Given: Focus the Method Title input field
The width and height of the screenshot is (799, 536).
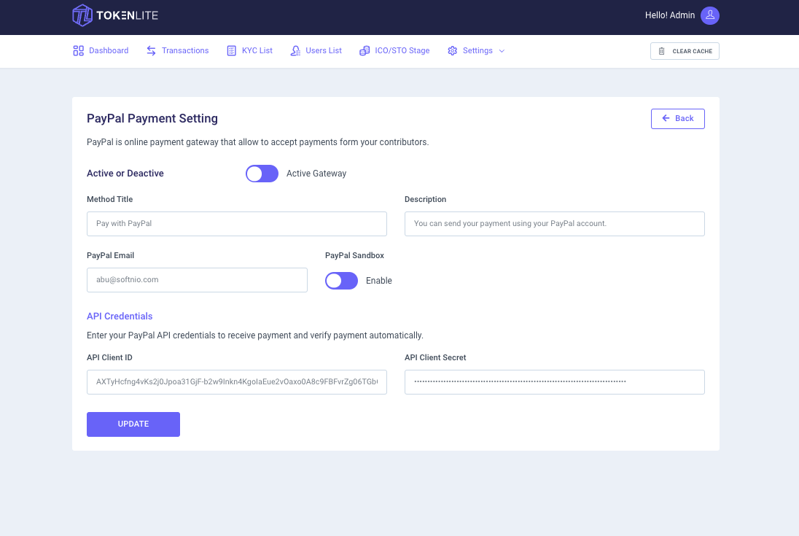Looking at the screenshot, I should (x=236, y=224).
